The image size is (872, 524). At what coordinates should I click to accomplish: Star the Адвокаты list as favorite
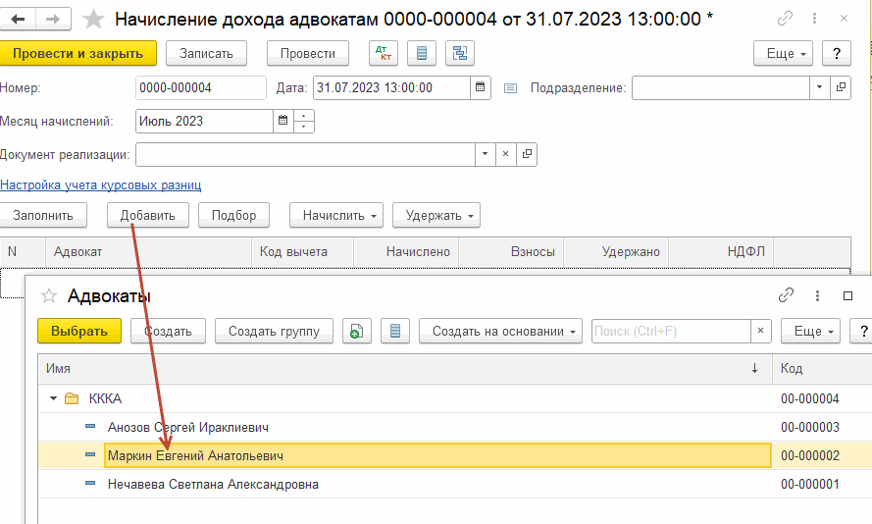tap(49, 296)
